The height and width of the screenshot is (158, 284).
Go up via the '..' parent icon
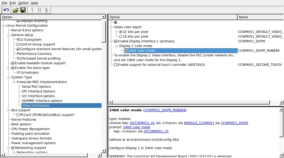tap(115, 22)
